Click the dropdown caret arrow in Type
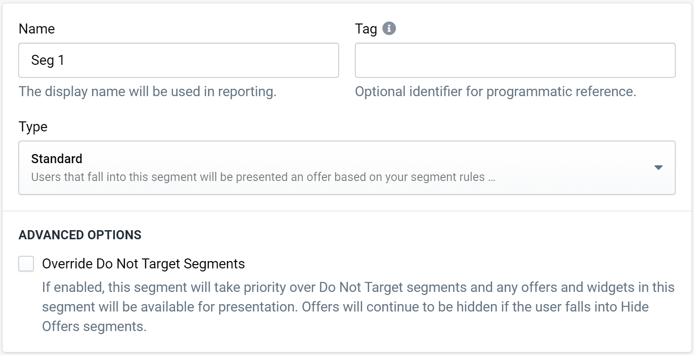This screenshot has width=694, height=355. tap(658, 167)
